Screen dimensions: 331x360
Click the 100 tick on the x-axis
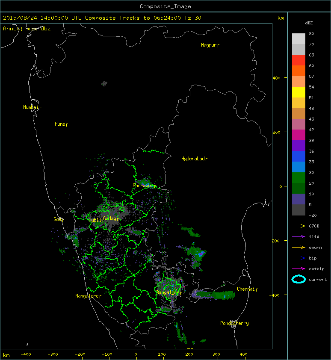(162, 354)
